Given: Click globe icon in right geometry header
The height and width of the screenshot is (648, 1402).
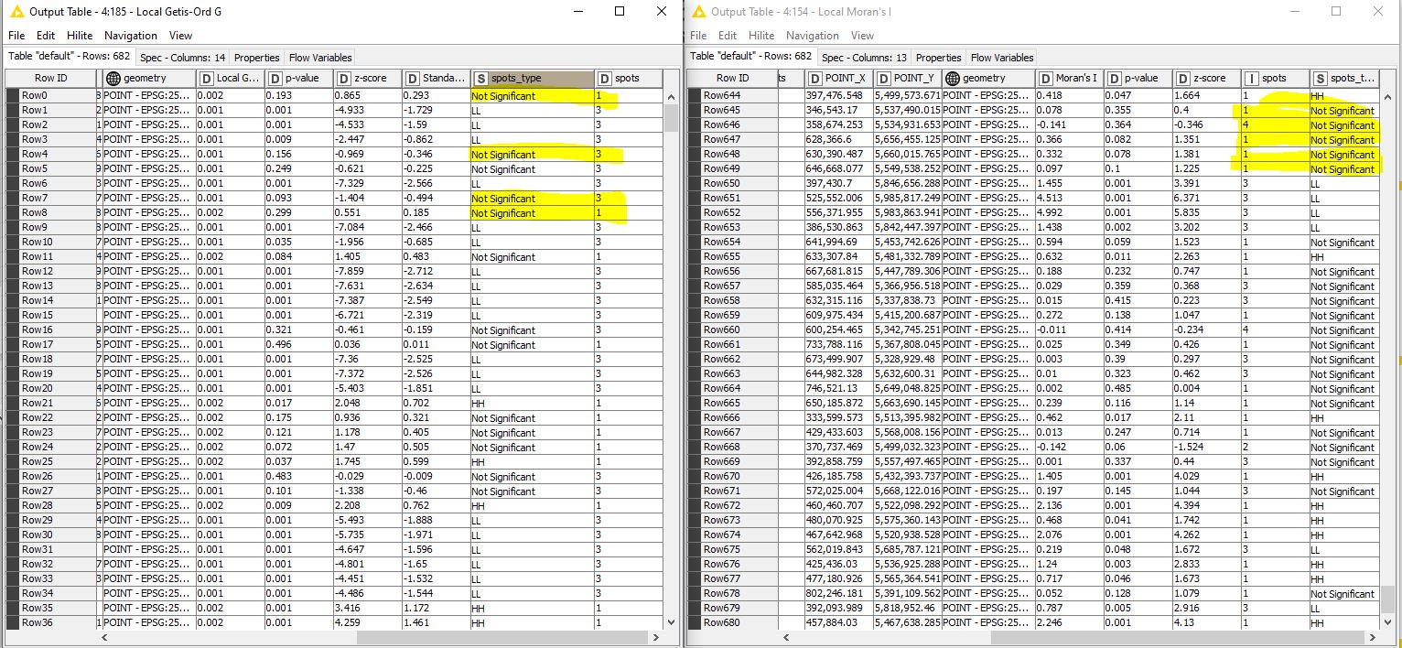Looking at the screenshot, I should (953, 79).
